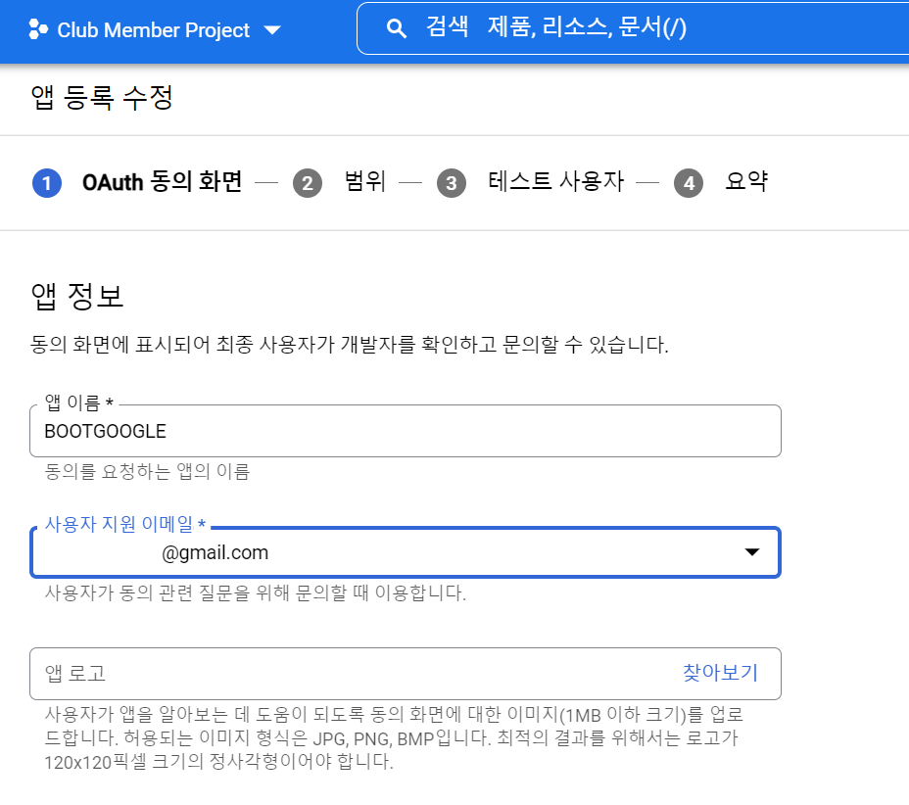Go to step 4 요약
909x805 pixels.
point(721,182)
